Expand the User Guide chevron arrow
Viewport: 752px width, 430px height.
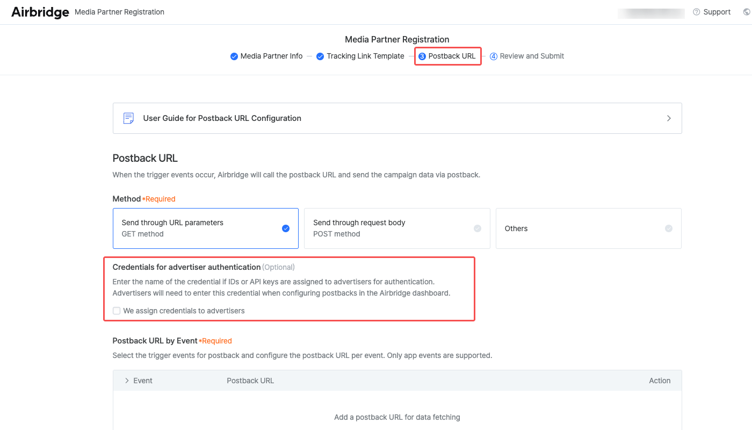click(669, 118)
